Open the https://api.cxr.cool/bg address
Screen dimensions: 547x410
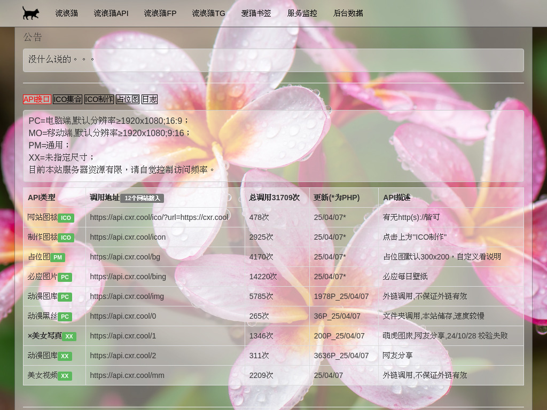[x=125, y=257]
